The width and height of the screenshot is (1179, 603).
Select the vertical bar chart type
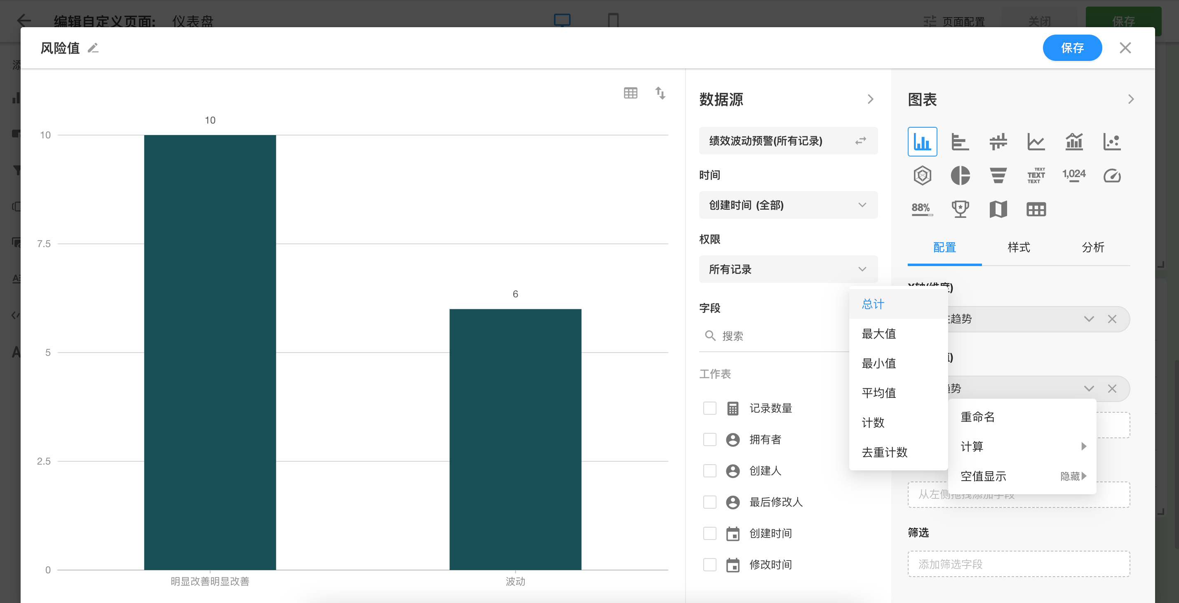[x=922, y=142]
